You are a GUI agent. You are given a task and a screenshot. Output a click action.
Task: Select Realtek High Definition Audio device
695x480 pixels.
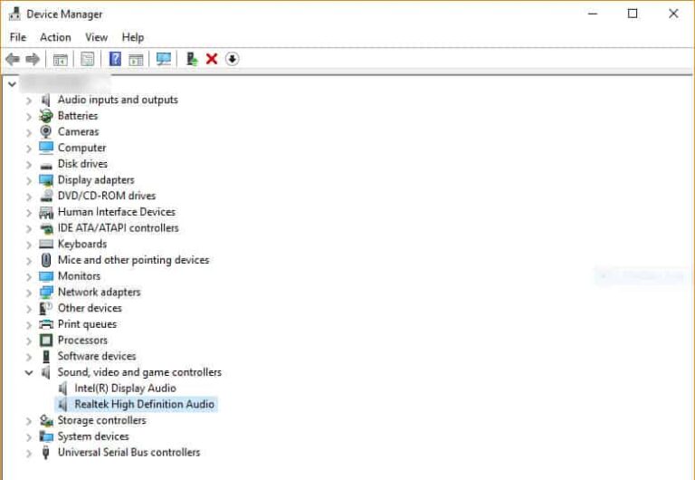144,404
